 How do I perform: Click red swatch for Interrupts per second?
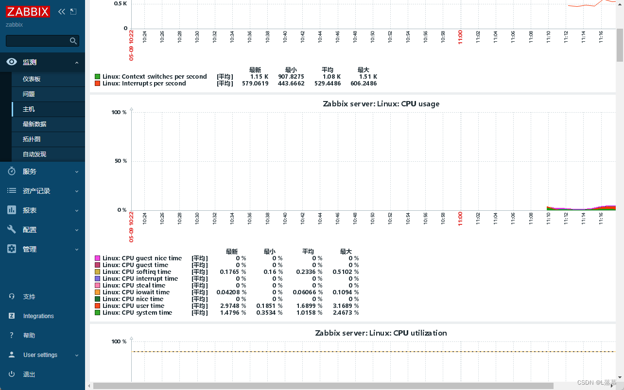point(98,83)
